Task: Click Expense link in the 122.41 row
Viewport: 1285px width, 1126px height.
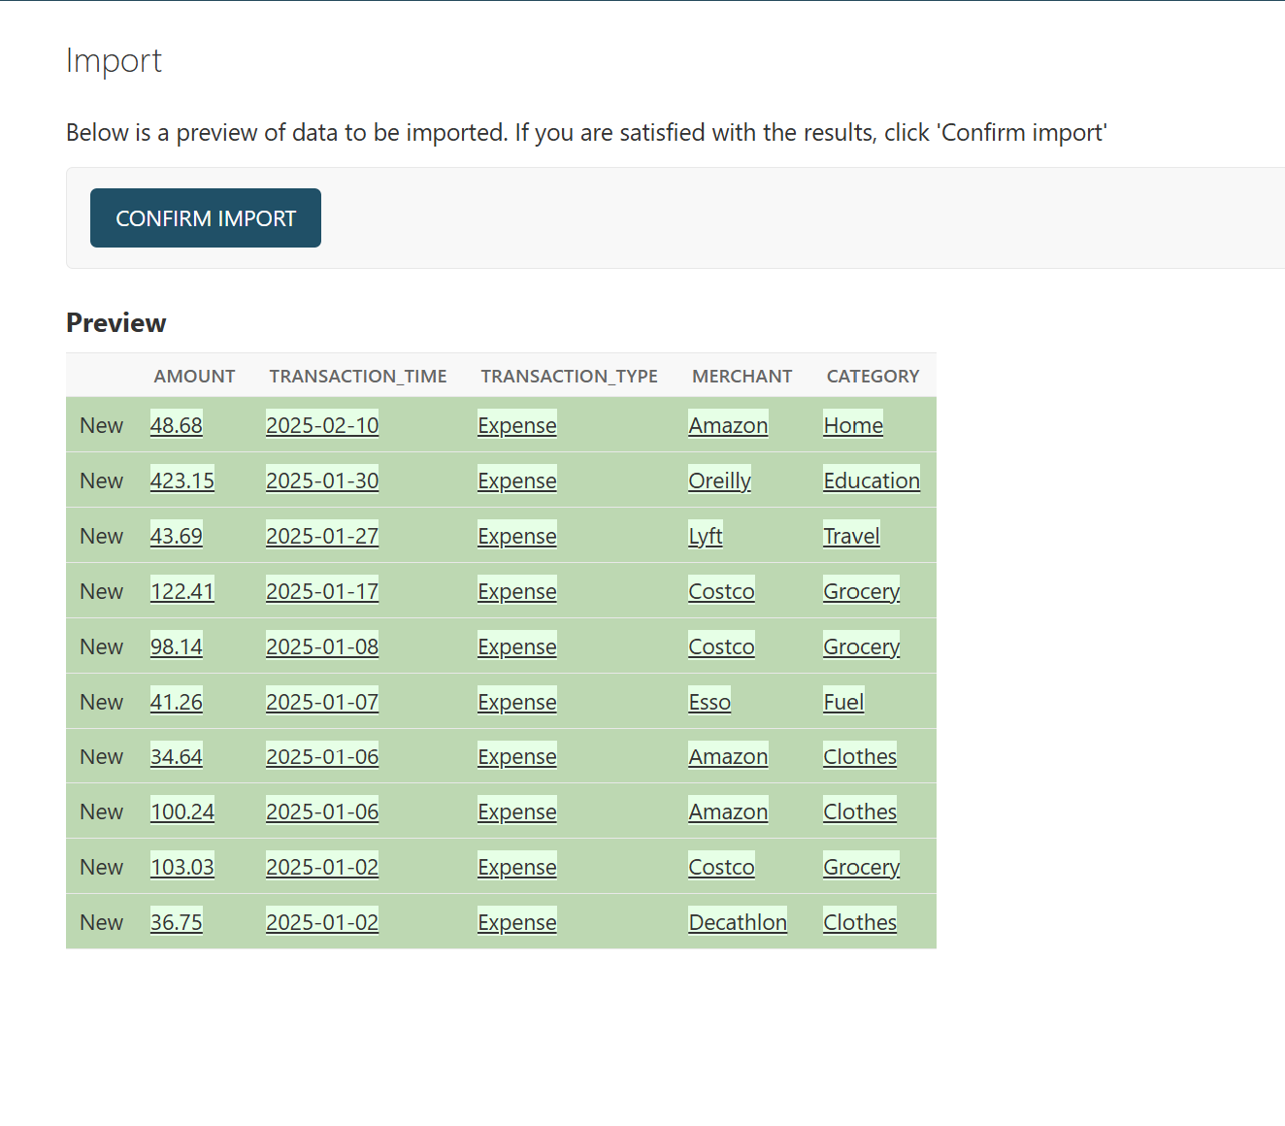Action: (x=517, y=591)
